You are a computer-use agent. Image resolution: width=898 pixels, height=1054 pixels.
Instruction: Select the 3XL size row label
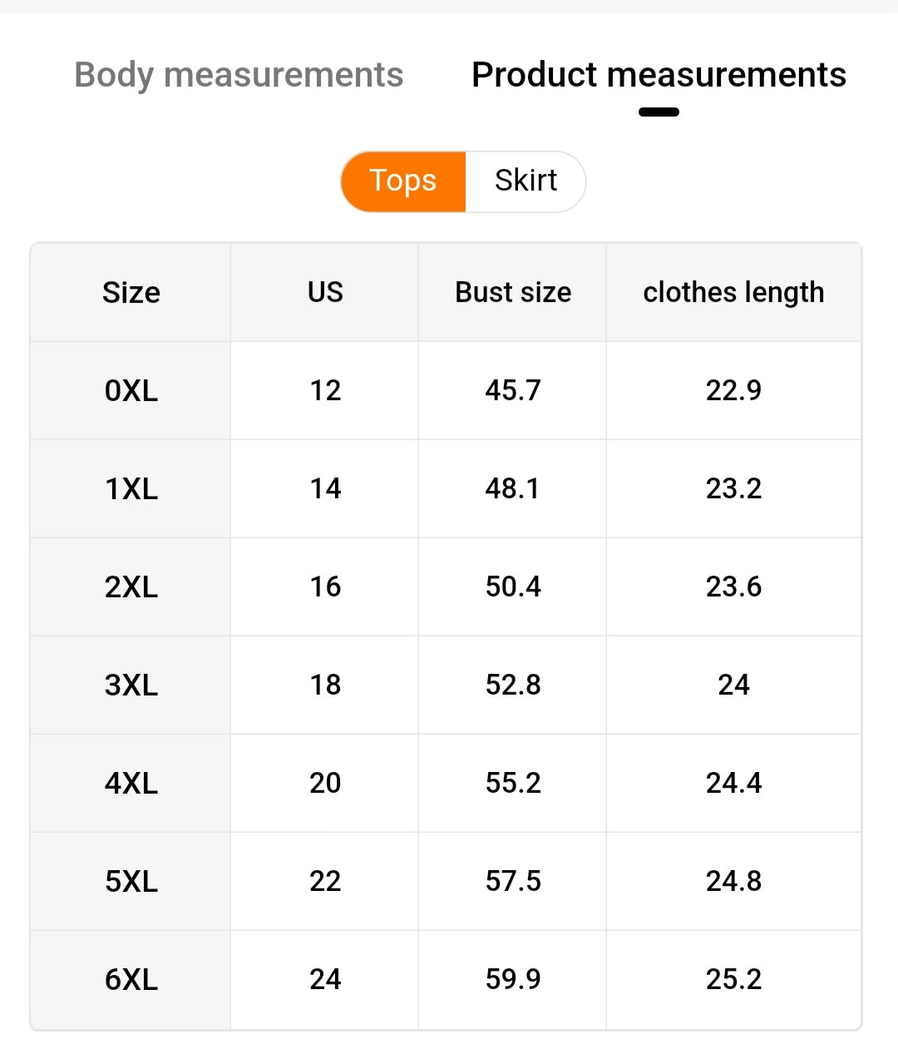coord(131,685)
